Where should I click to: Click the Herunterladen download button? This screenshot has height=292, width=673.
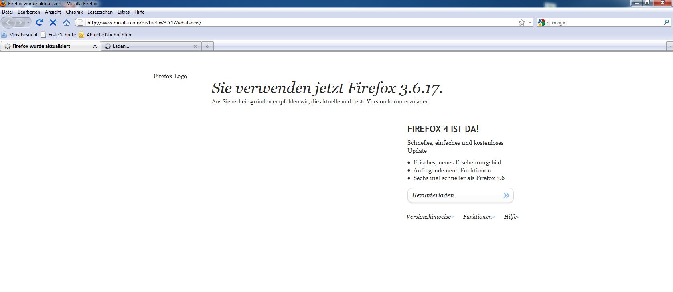pos(460,195)
